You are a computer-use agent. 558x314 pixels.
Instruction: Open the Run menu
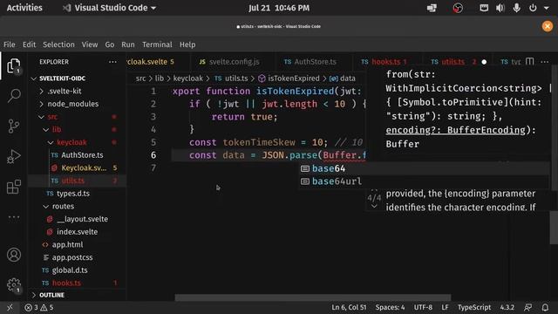128,44
